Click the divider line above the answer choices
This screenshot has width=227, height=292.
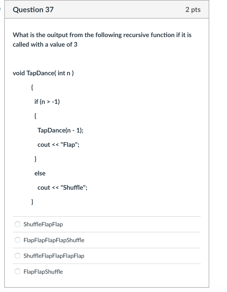click(107, 216)
